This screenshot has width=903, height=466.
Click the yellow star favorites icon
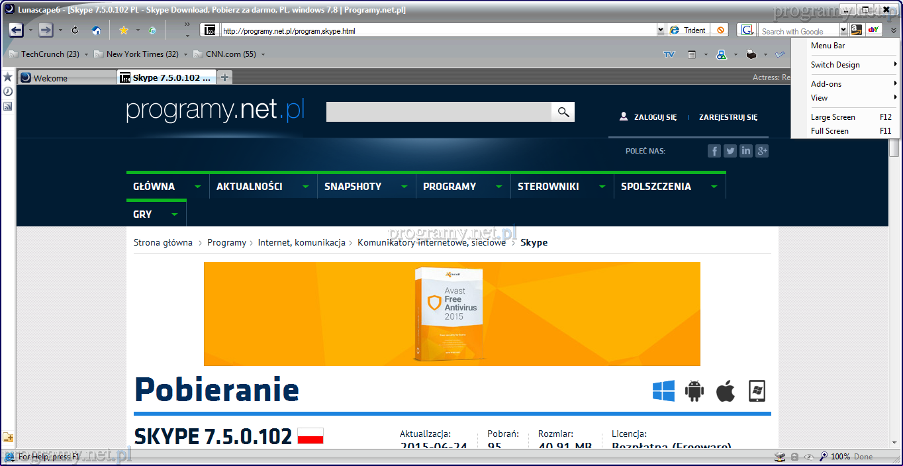coord(123,30)
